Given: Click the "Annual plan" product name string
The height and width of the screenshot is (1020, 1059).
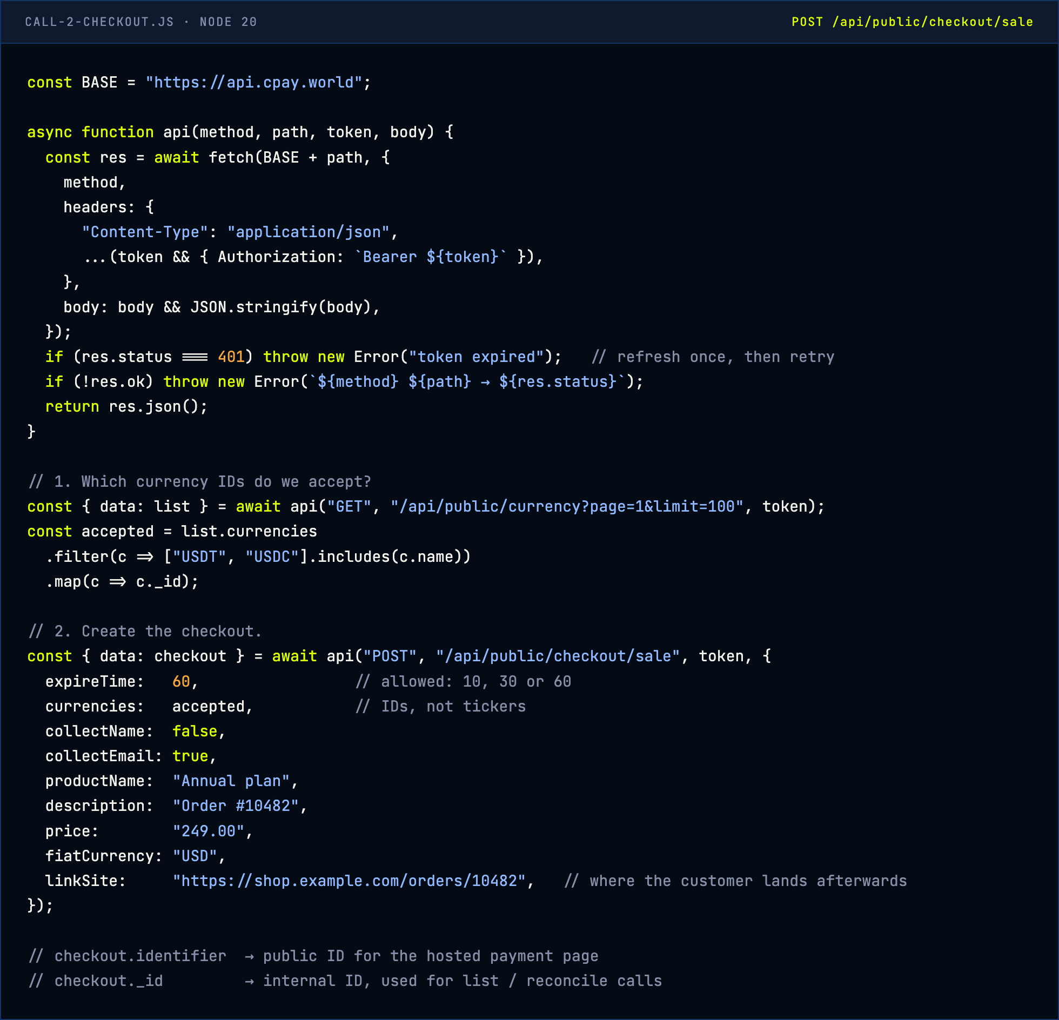Looking at the screenshot, I should click(231, 781).
